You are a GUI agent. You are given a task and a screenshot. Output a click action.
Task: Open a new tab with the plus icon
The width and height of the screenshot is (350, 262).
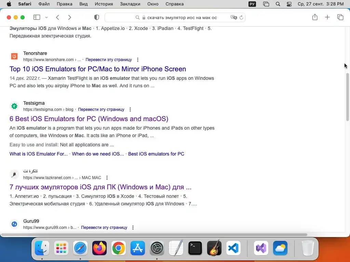coord(327,17)
